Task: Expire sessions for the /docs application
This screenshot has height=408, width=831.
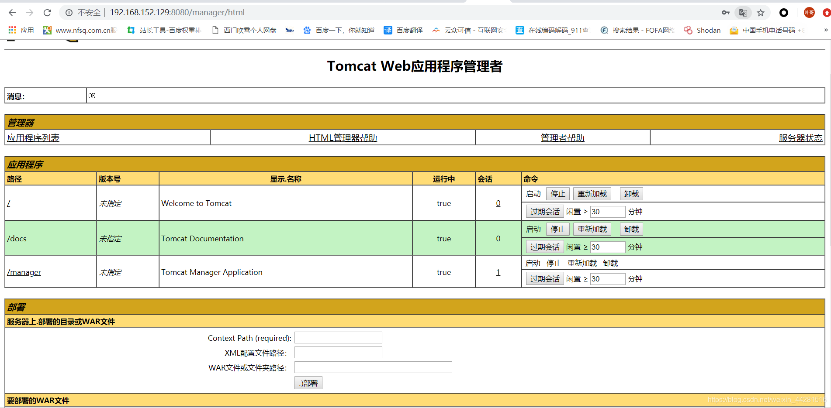Action: (545, 247)
